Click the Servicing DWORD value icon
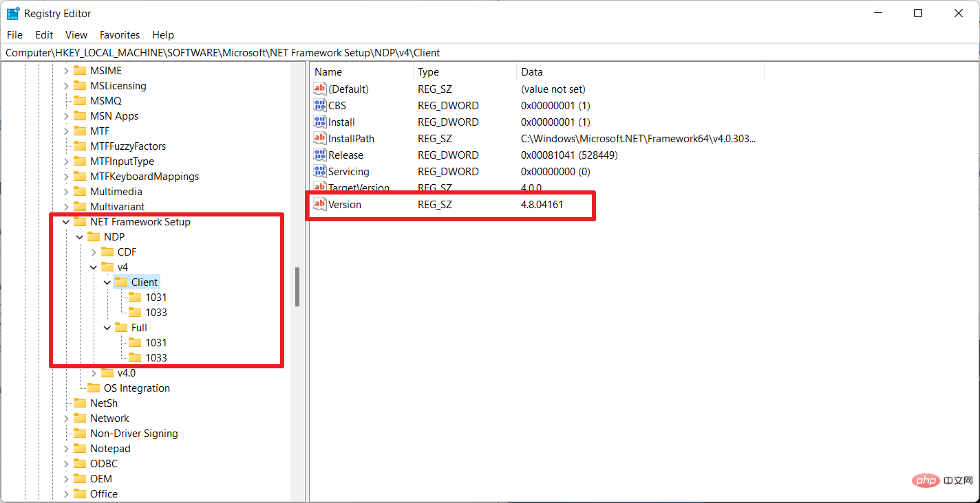 tap(319, 171)
